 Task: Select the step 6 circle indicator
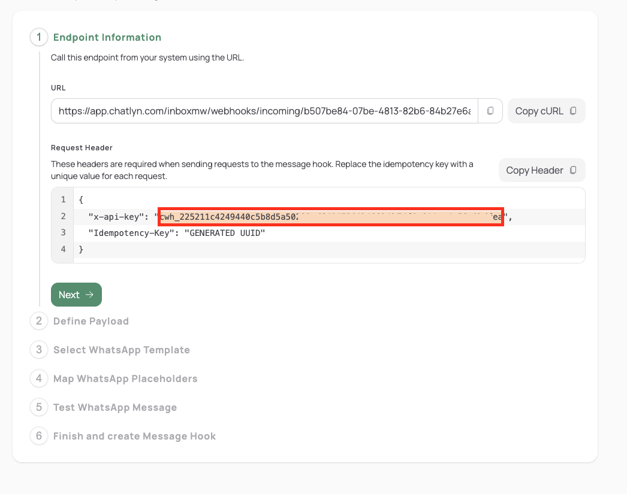point(39,436)
